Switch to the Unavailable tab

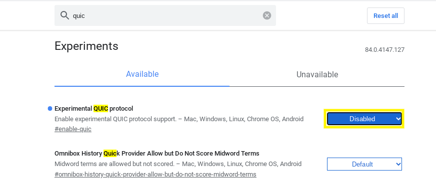317,74
